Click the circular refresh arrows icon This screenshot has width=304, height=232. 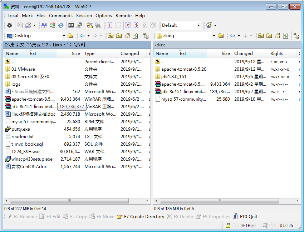[61, 25]
